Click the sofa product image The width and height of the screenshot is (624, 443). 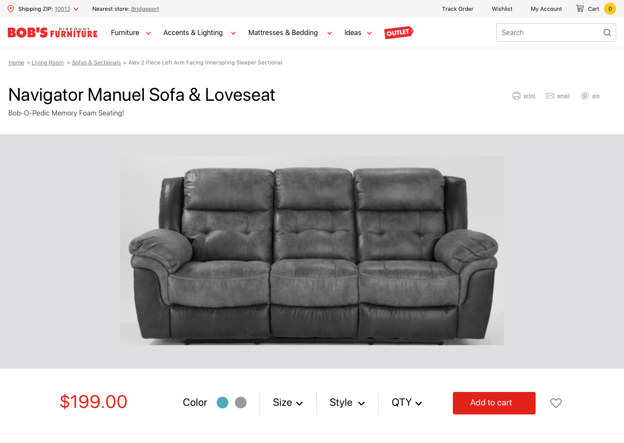point(312,250)
